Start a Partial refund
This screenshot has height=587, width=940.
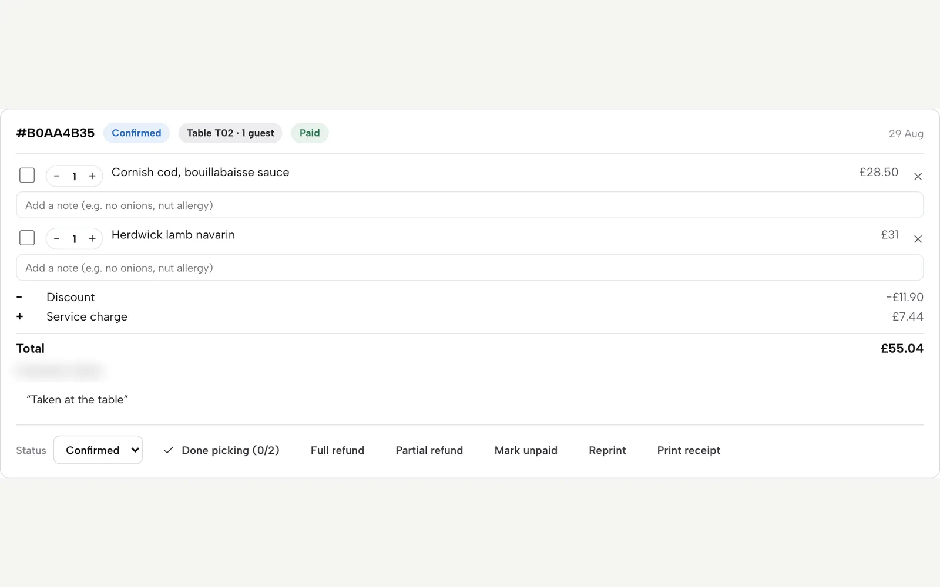tap(429, 450)
